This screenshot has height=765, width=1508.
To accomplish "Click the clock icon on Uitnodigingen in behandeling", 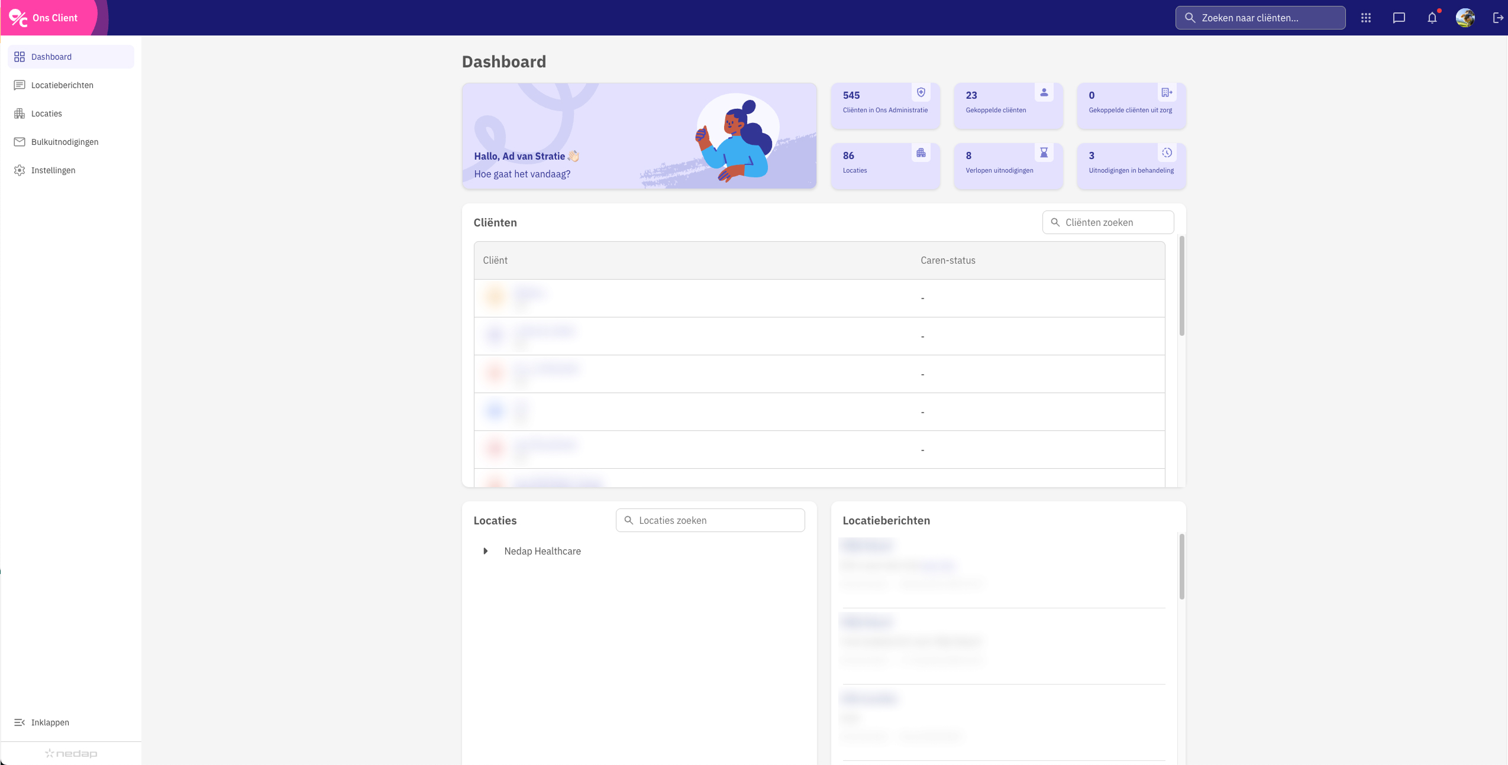I will (1167, 153).
